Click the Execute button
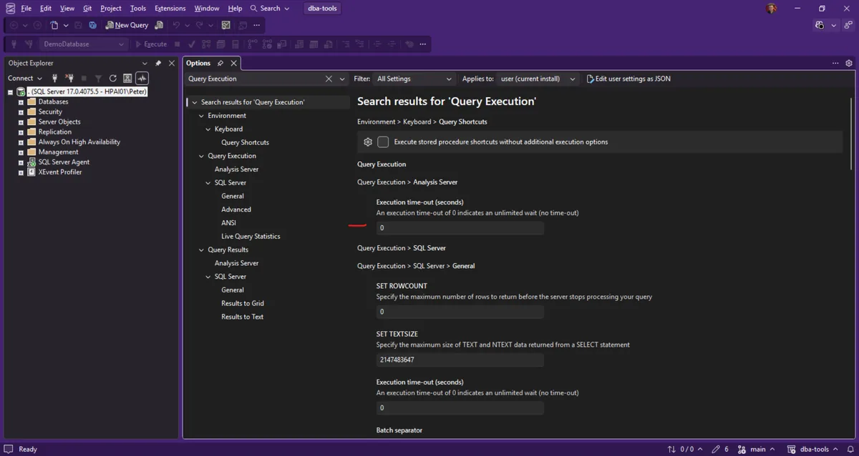This screenshot has width=859, height=456. point(151,44)
